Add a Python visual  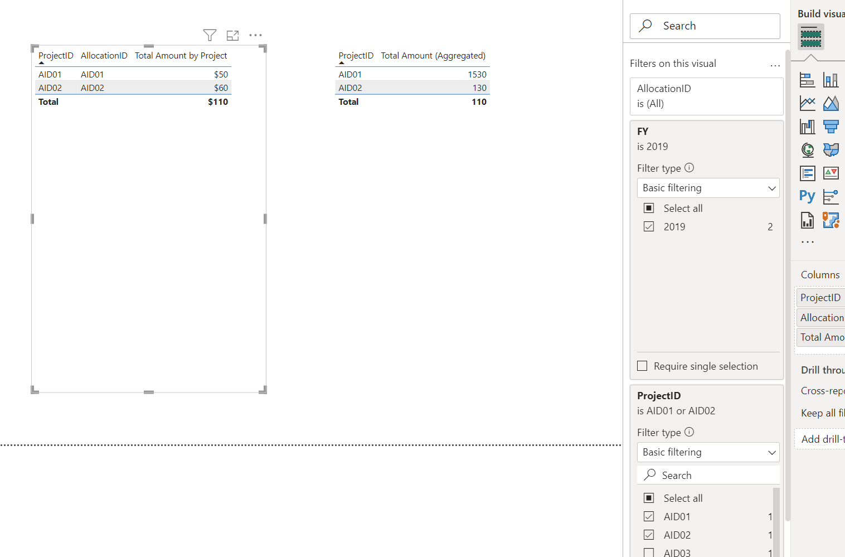click(x=807, y=196)
